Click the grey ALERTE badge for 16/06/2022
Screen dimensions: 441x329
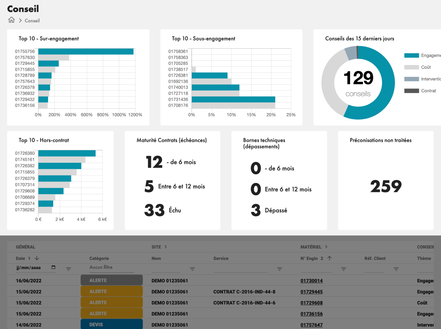(112, 280)
